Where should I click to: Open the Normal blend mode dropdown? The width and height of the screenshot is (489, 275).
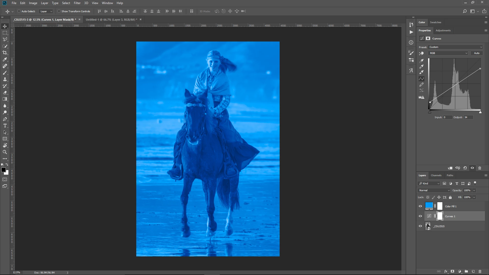click(x=434, y=190)
